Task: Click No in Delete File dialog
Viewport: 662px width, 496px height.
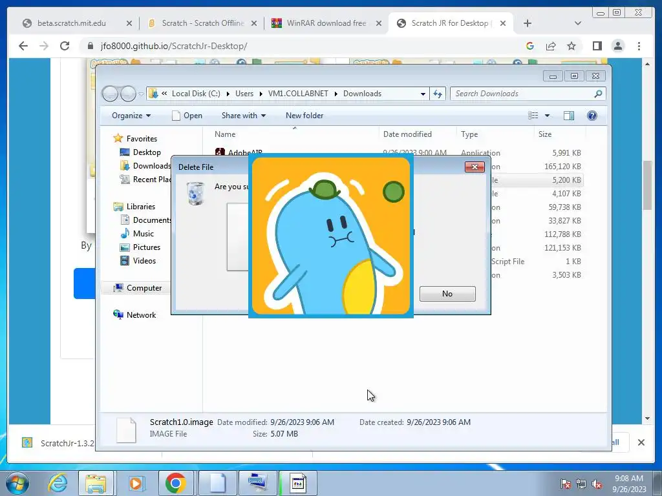Action: pyautogui.click(x=447, y=294)
